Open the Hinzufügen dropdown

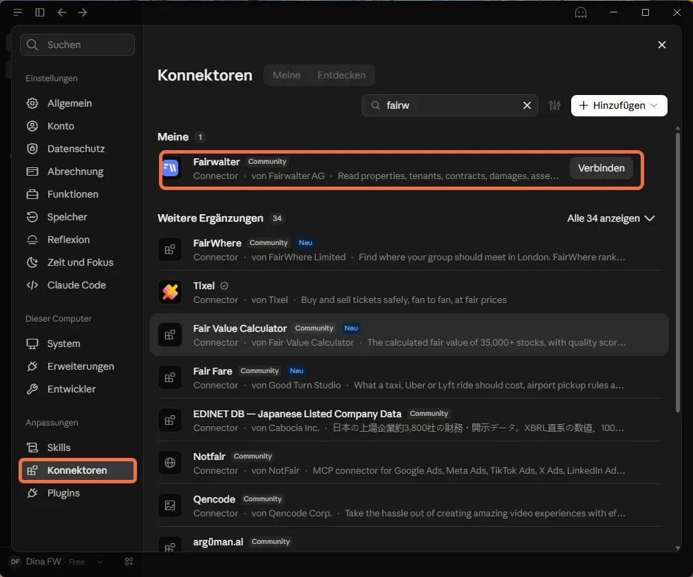pyautogui.click(x=619, y=105)
